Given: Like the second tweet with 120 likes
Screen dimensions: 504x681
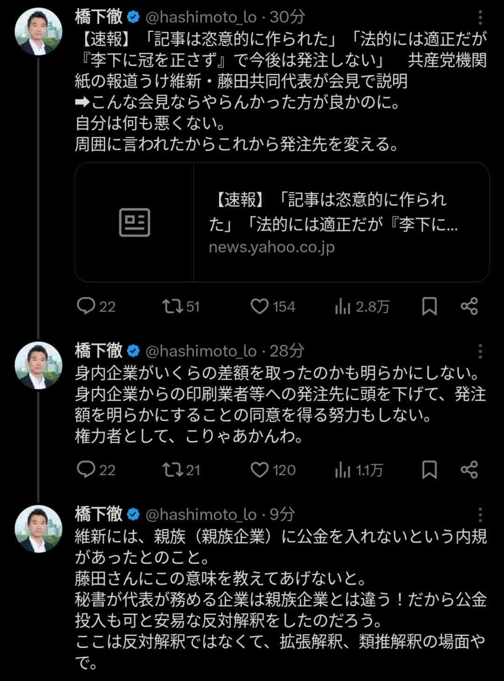Looking at the screenshot, I should coord(259,470).
